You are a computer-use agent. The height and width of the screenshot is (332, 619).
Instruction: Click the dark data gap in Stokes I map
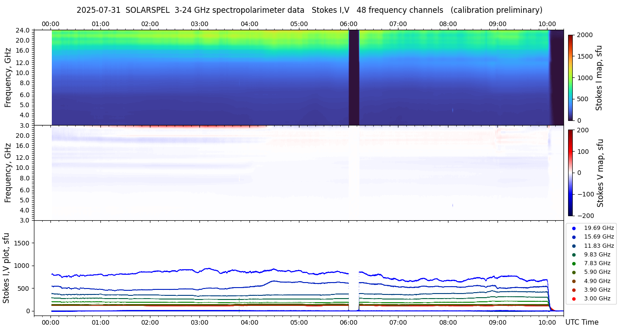click(x=354, y=77)
